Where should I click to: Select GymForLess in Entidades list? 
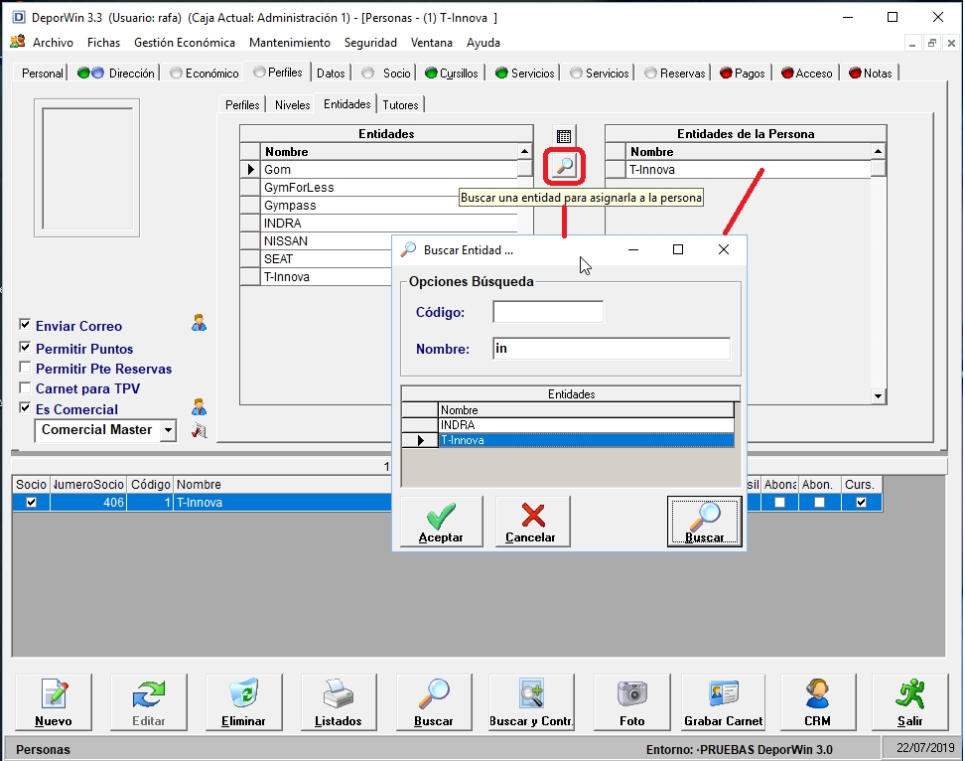[x=390, y=187]
